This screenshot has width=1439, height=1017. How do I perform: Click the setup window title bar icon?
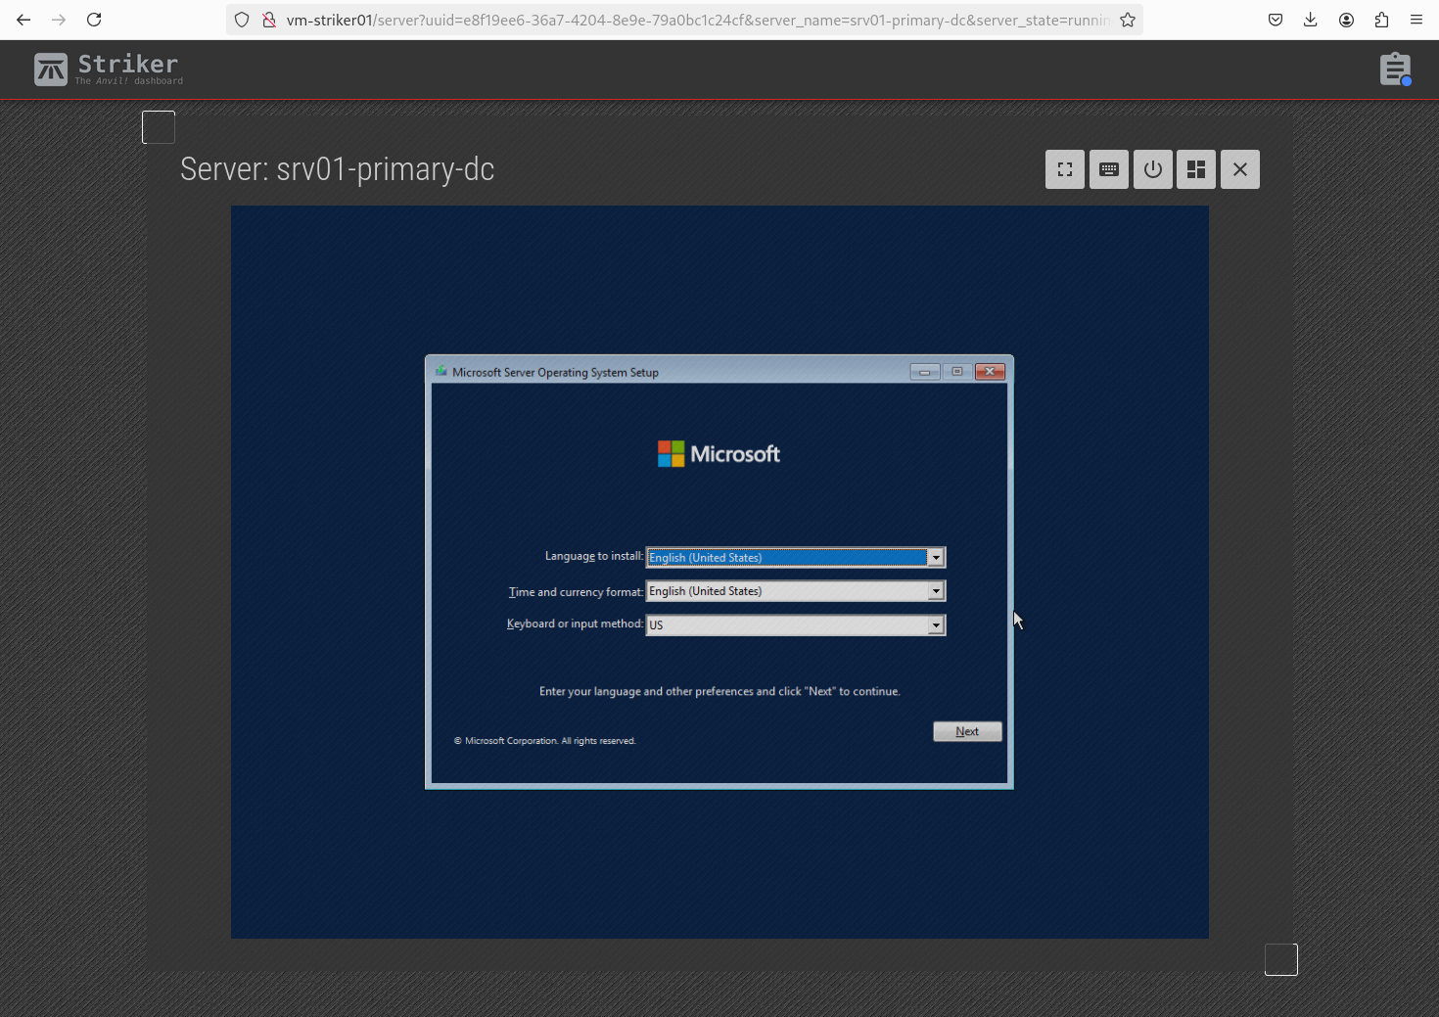coord(441,372)
